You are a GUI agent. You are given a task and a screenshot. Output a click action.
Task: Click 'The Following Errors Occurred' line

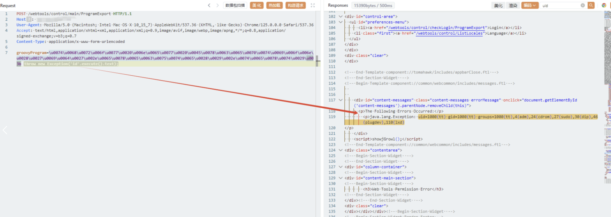pos(401,111)
